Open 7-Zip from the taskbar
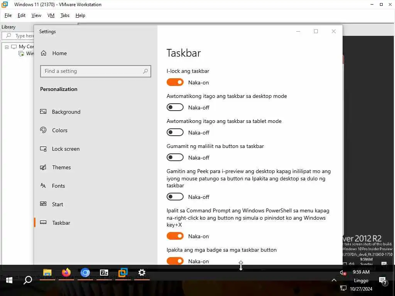 coord(104,272)
